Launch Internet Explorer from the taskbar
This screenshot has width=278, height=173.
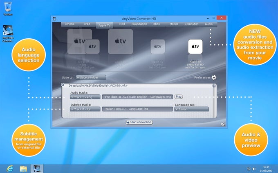10,169
